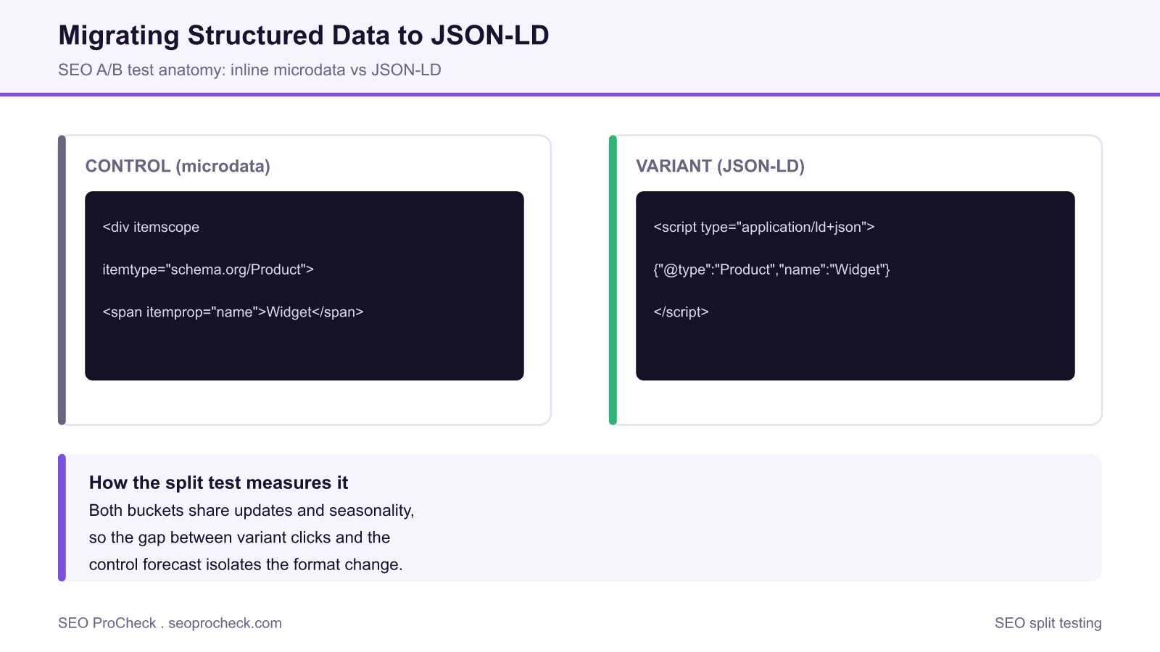
Task: Click text 'Both buckets share updates and seasonality,'
Action: [252, 510]
